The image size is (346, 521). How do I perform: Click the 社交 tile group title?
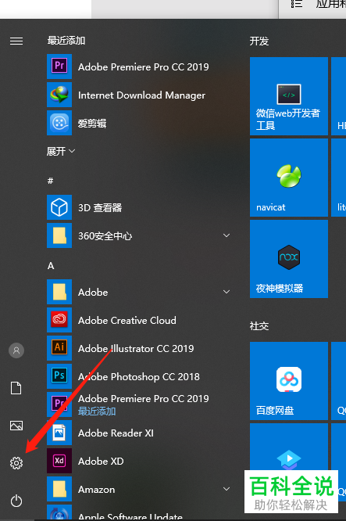(259, 326)
